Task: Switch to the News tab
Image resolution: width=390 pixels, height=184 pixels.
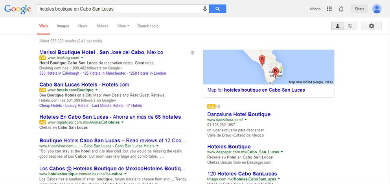Action: 83,26
